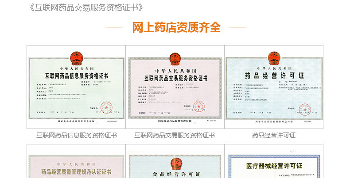Open the 互联网药品信息服务资格证书 certificate image
The image size is (350, 178).
pos(76,87)
